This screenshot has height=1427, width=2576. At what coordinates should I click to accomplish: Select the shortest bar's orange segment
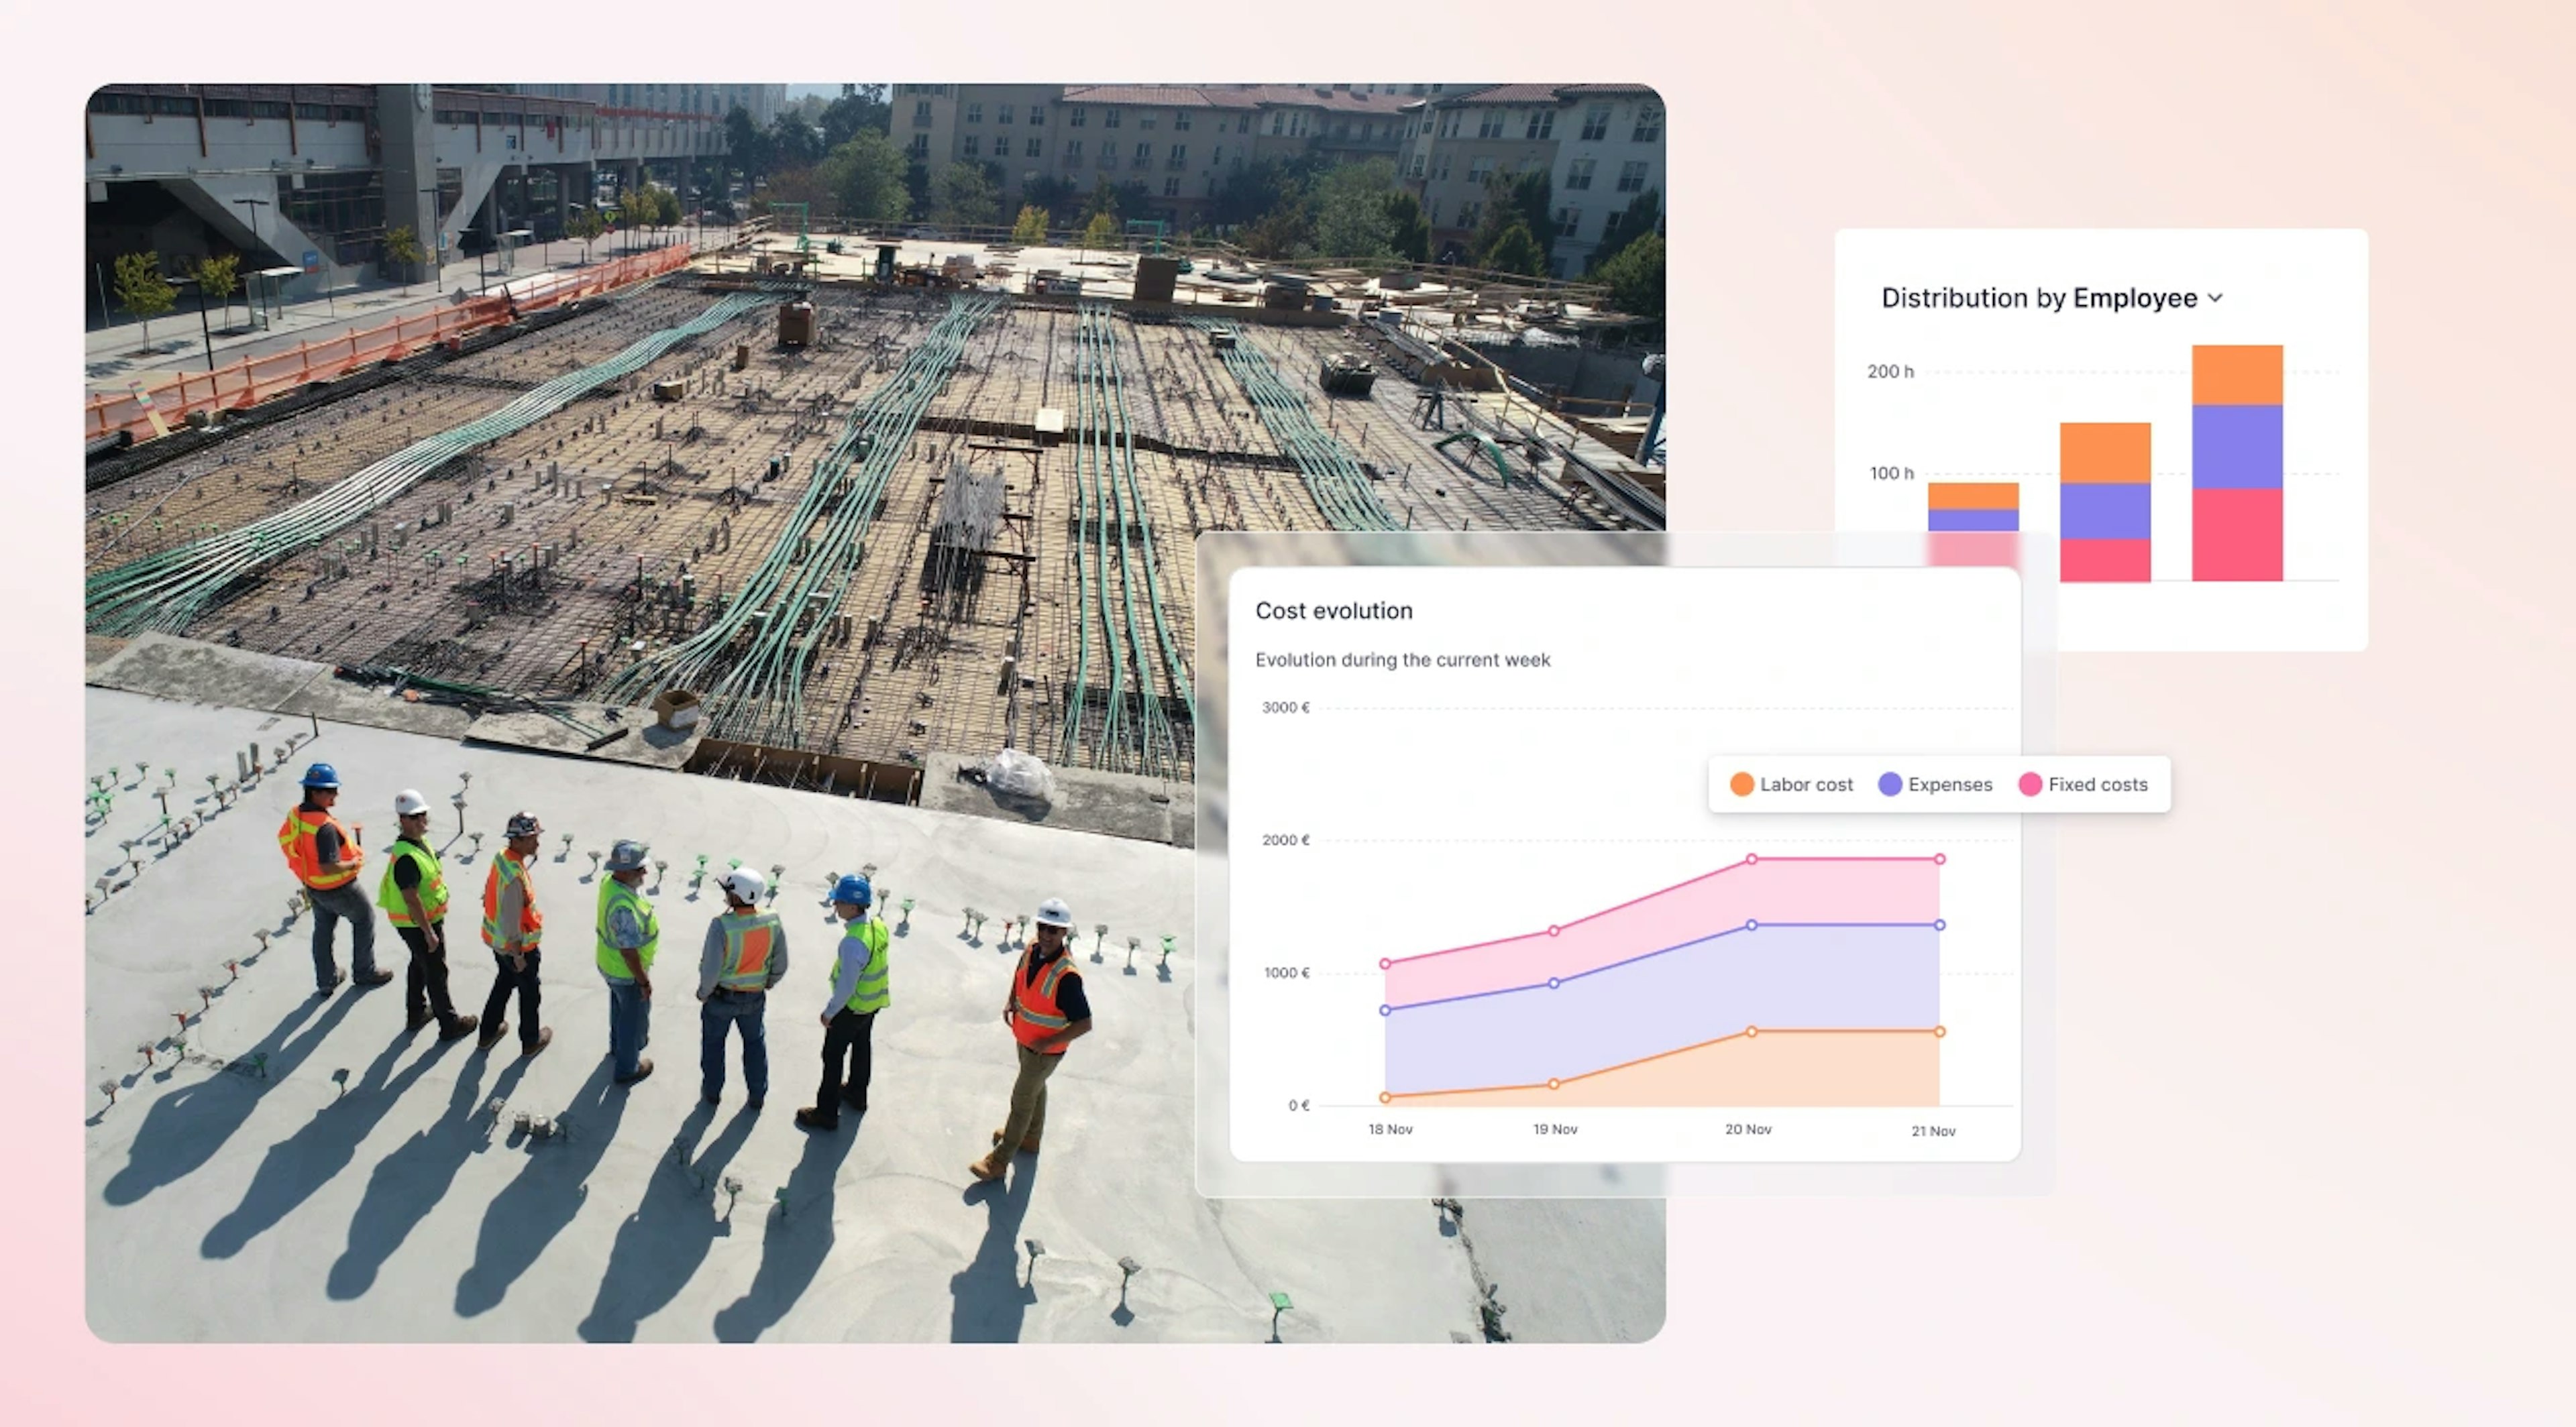coord(1973,497)
